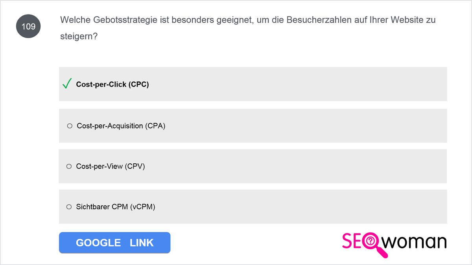Click the pink SEO letters of logo
This screenshot has height=265, width=472.
353,241
